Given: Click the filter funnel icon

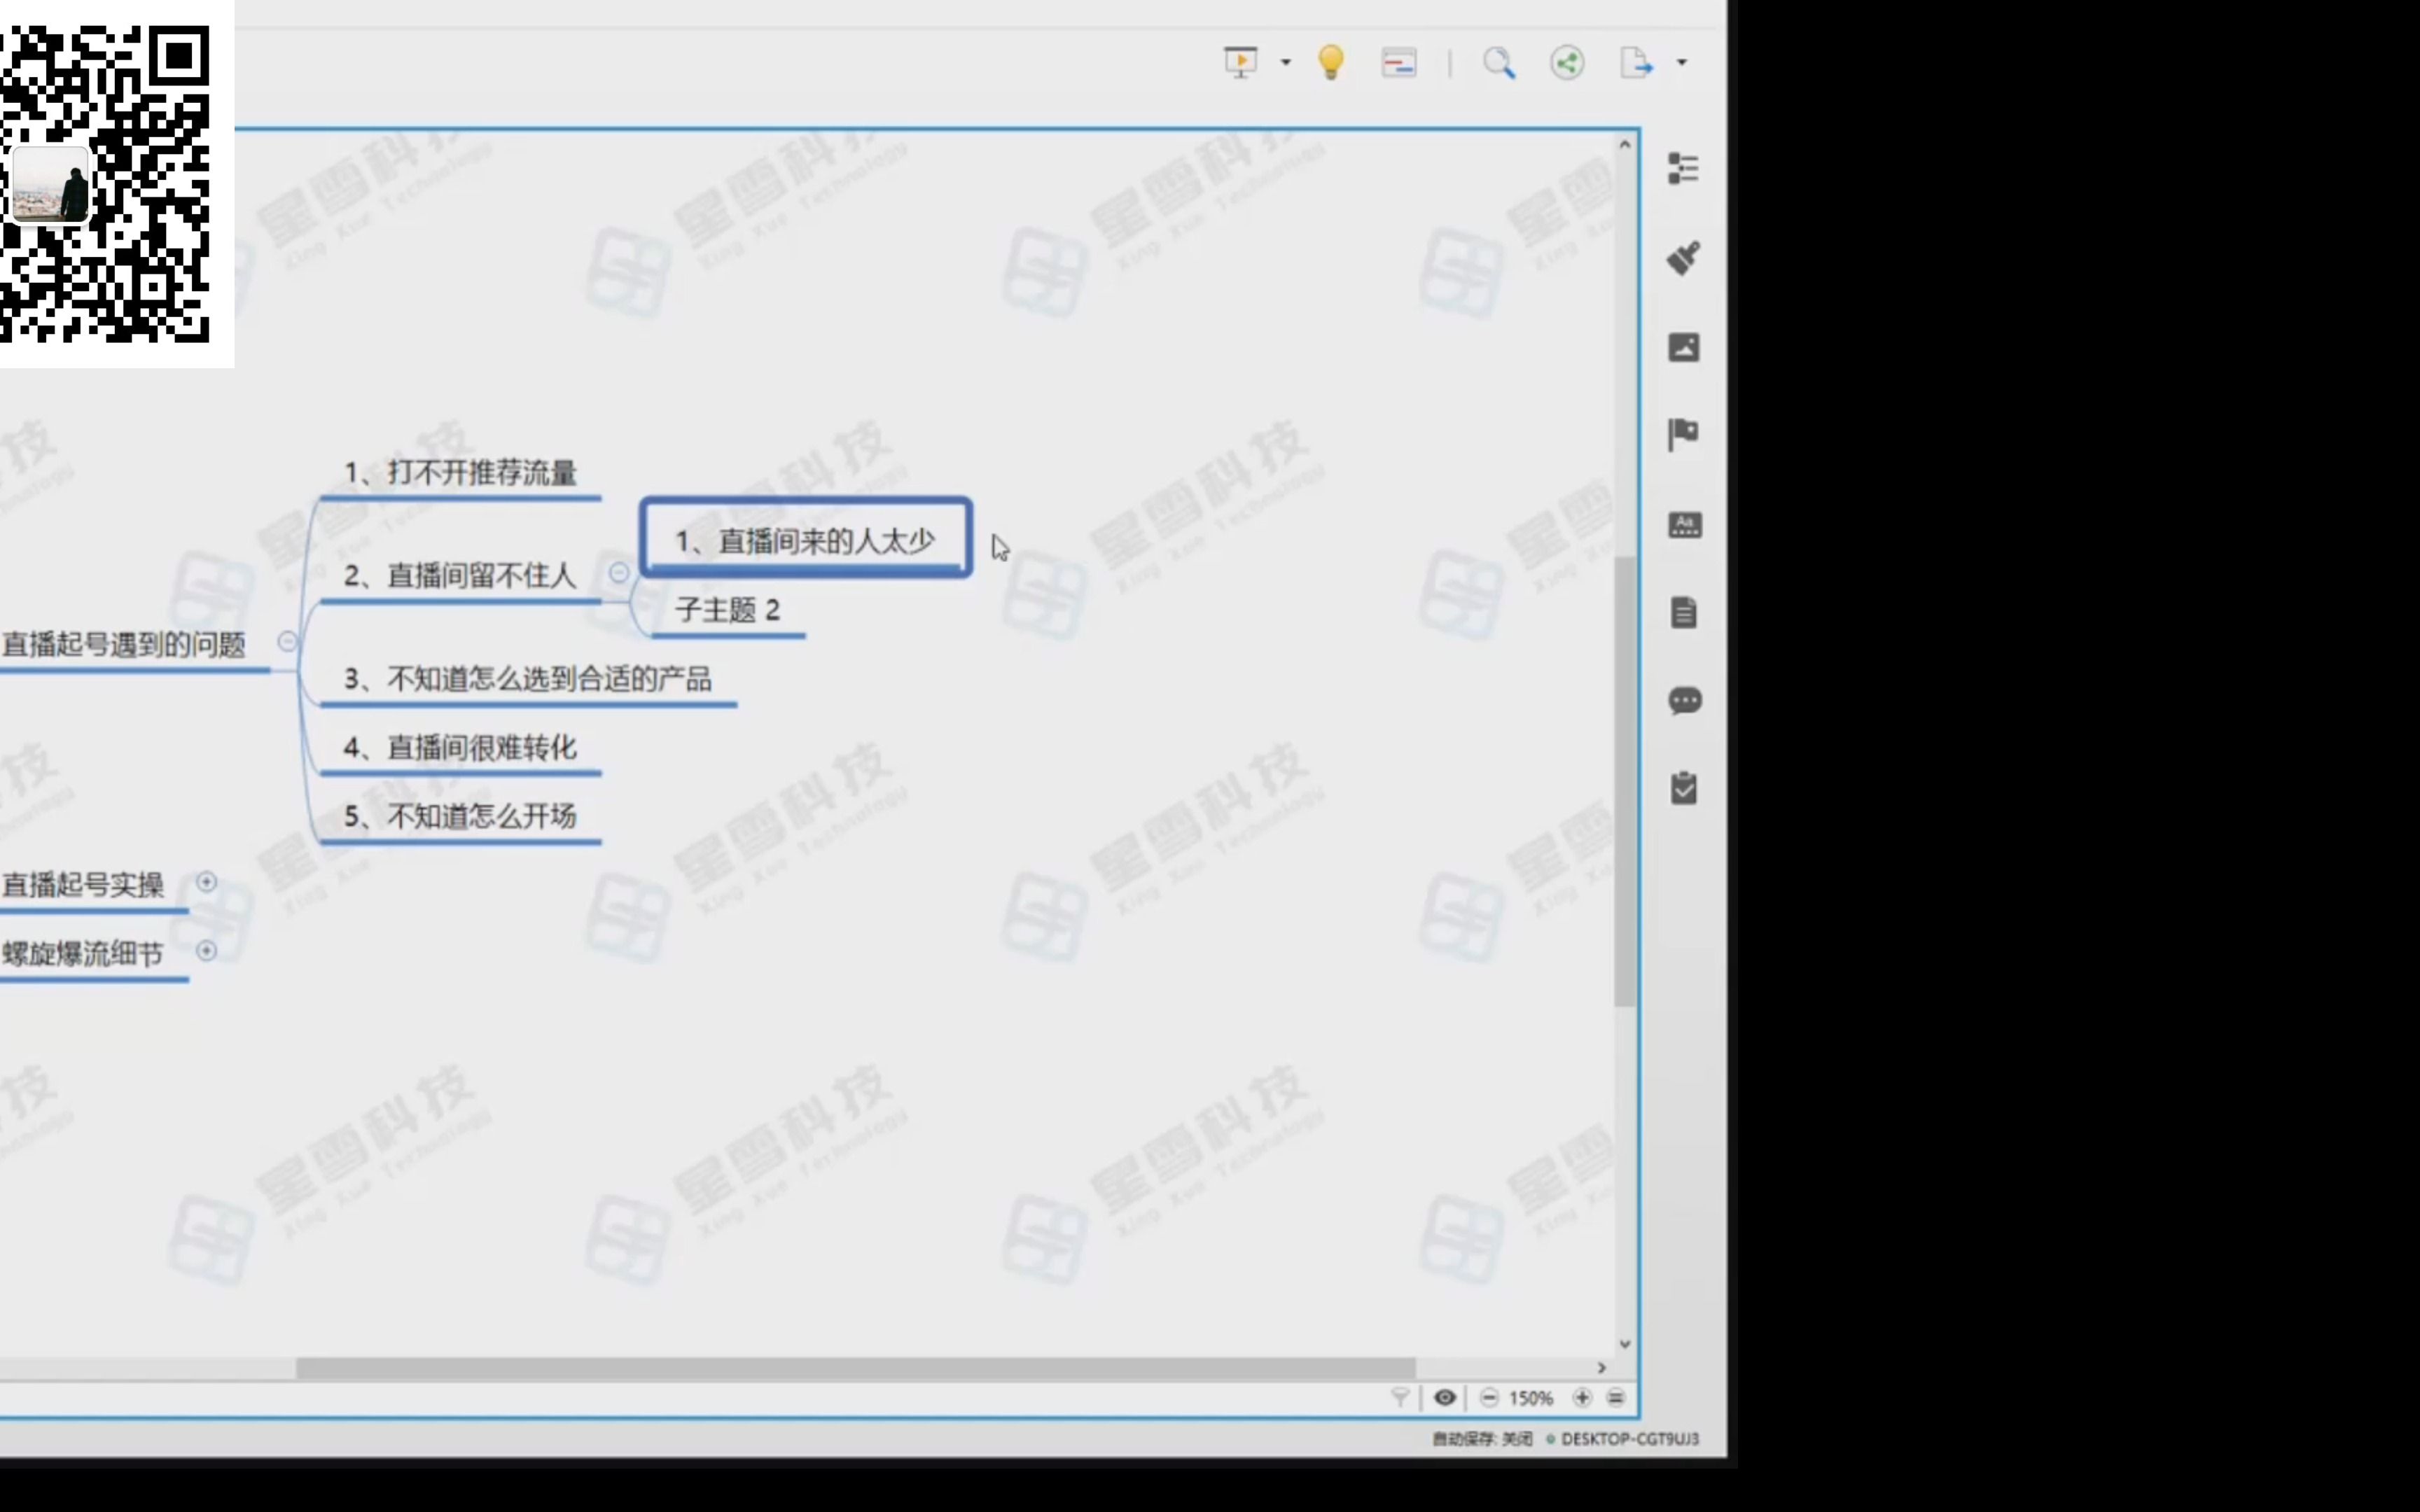Looking at the screenshot, I should click(x=1400, y=1397).
